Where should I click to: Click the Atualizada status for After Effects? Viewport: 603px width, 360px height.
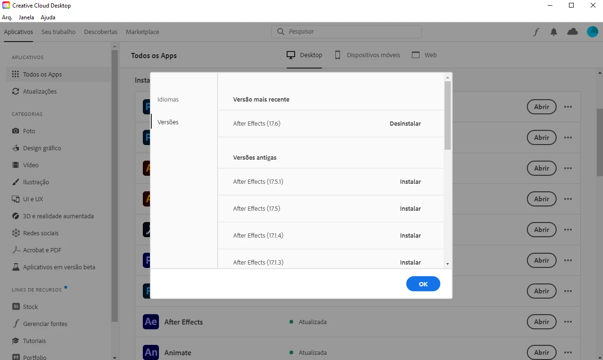308,322
